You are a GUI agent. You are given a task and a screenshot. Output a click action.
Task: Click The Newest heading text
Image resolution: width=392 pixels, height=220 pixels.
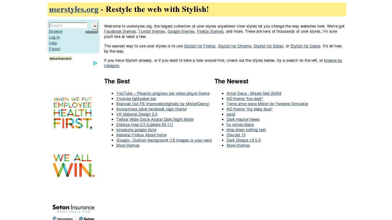(231, 81)
